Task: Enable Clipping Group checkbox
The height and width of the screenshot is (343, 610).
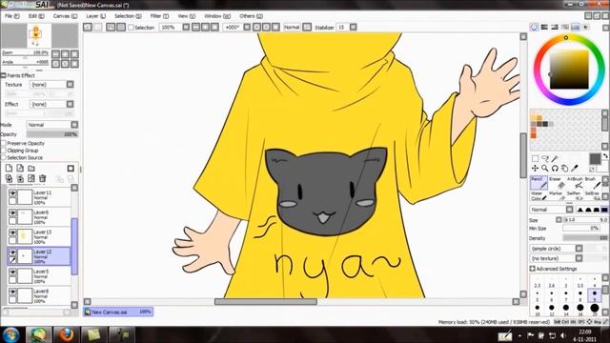Action: [4, 151]
